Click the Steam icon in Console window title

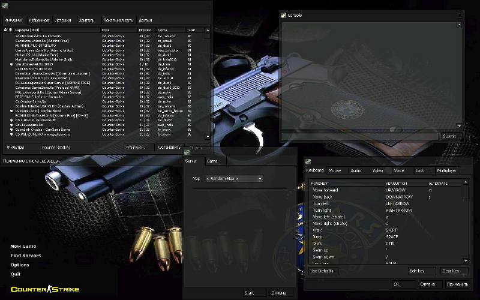283,15
